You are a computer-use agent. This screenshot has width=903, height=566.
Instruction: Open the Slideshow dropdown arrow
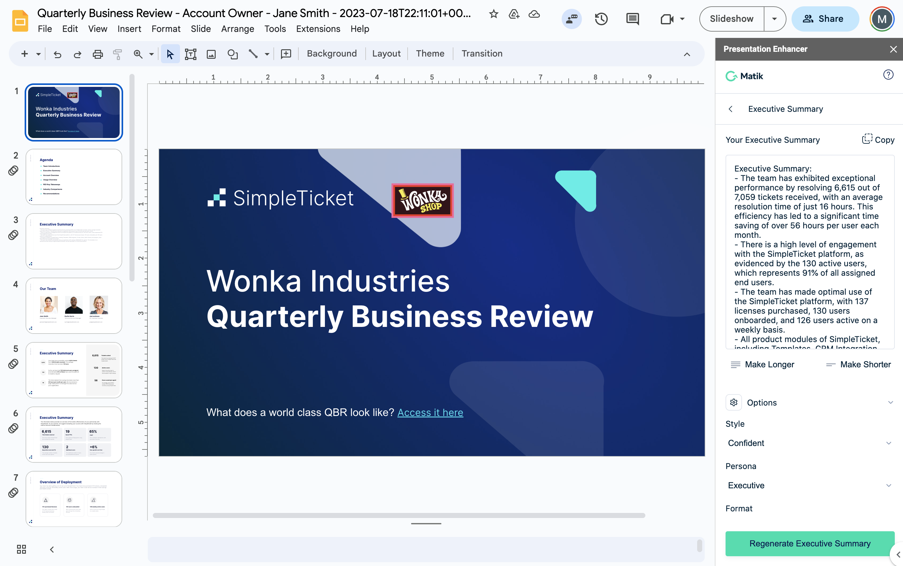pos(774,19)
